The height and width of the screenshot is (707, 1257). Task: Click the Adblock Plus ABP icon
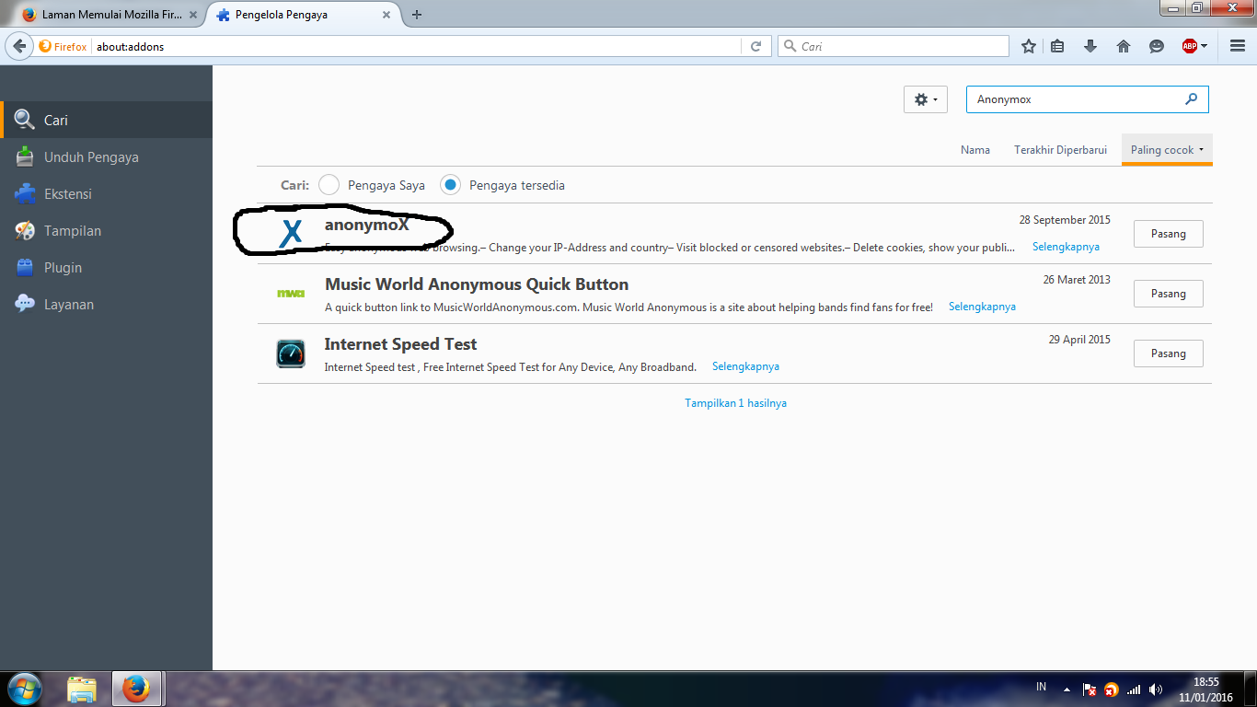point(1189,46)
